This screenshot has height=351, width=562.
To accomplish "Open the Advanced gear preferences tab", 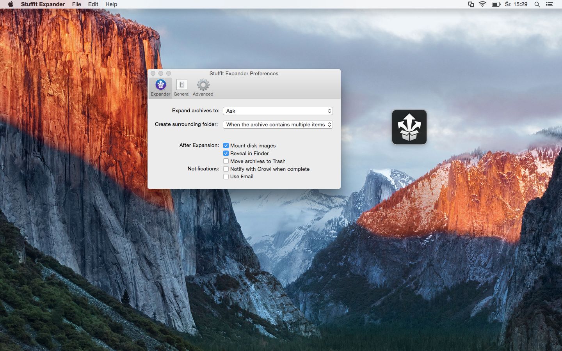I will (203, 87).
